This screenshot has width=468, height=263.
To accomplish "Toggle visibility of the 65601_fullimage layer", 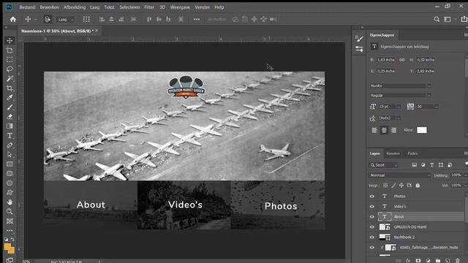I will point(372,248).
